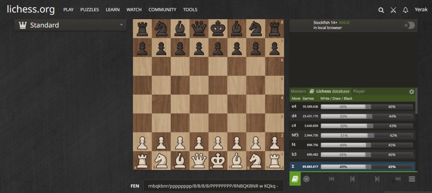
Task: Step back one move button
Action: point(352,179)
